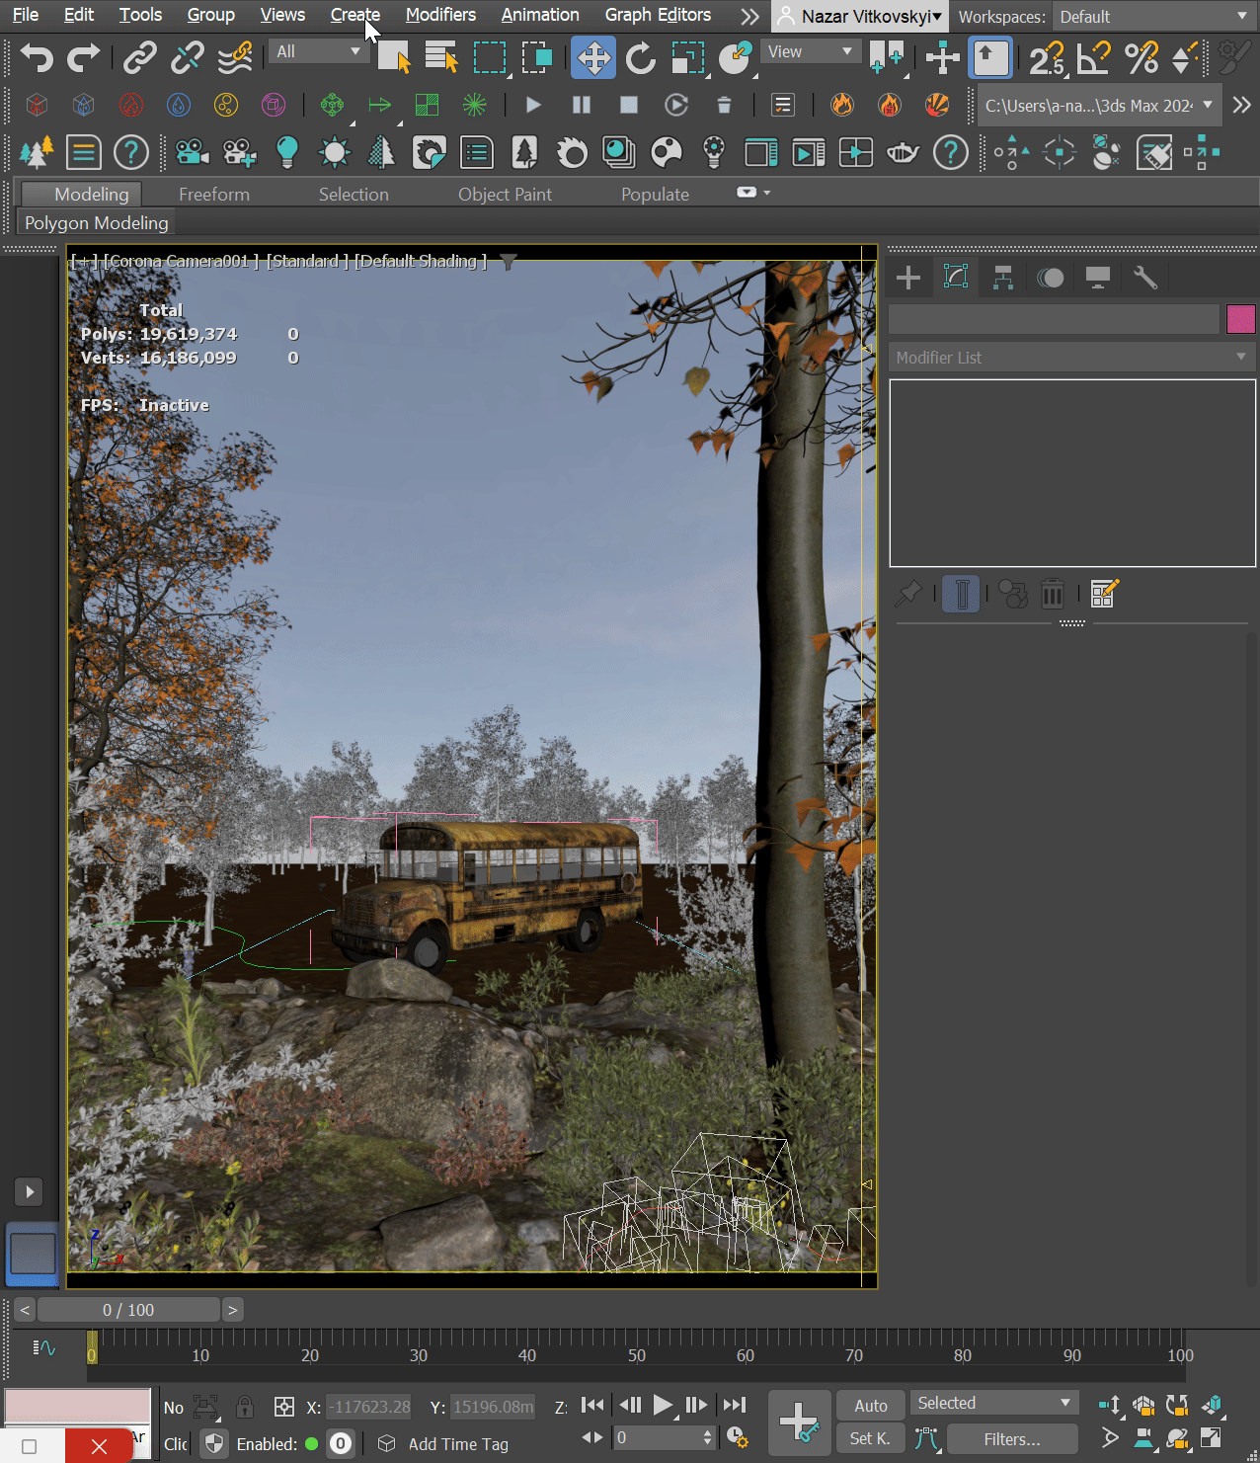
Task: Click the Set K. button
Action: click(x=871, y=1439)
